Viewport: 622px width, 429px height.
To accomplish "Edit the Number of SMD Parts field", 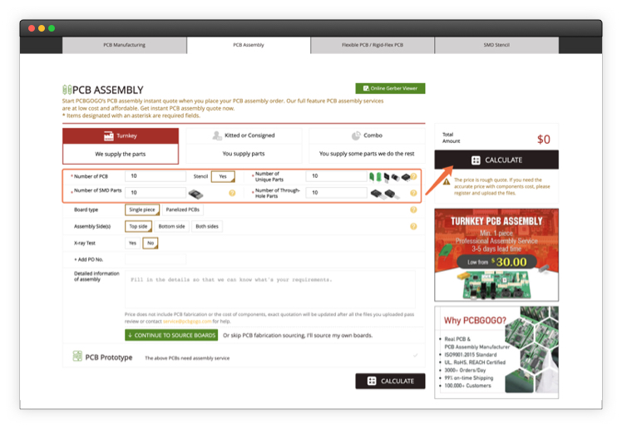I will (155, 193).
